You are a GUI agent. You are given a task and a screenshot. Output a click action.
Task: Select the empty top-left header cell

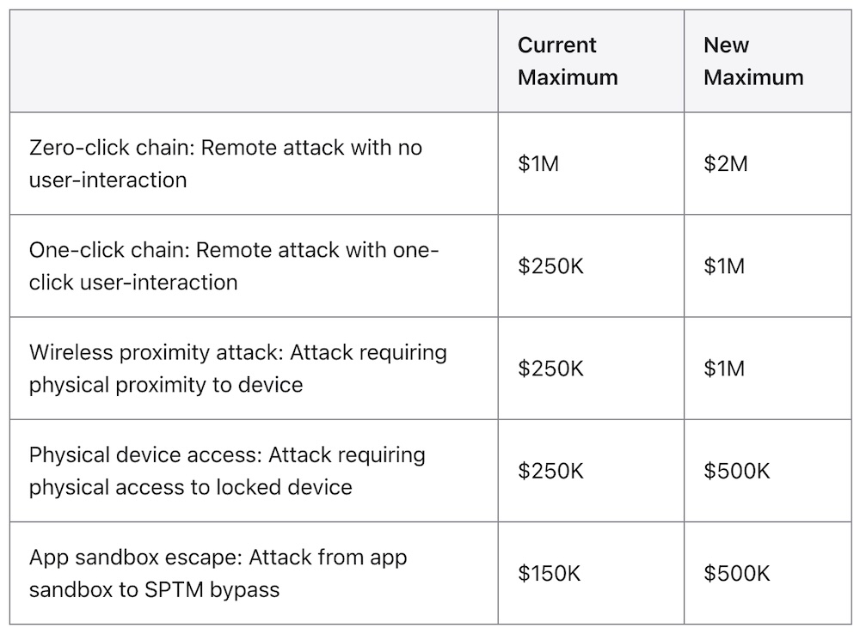(x=254, y=61)
